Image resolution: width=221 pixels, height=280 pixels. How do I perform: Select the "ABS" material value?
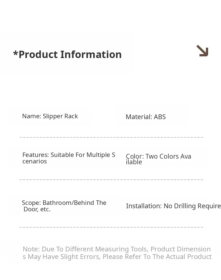[160, 117]
